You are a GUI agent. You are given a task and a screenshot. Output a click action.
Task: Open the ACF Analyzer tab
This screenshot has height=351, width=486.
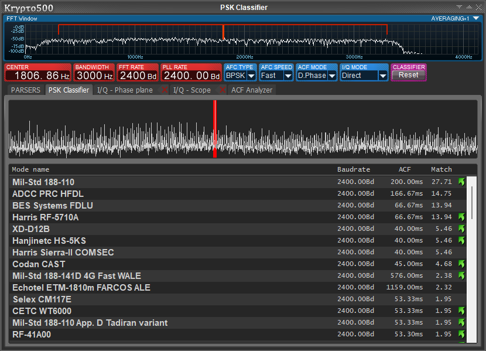point(252,90)
